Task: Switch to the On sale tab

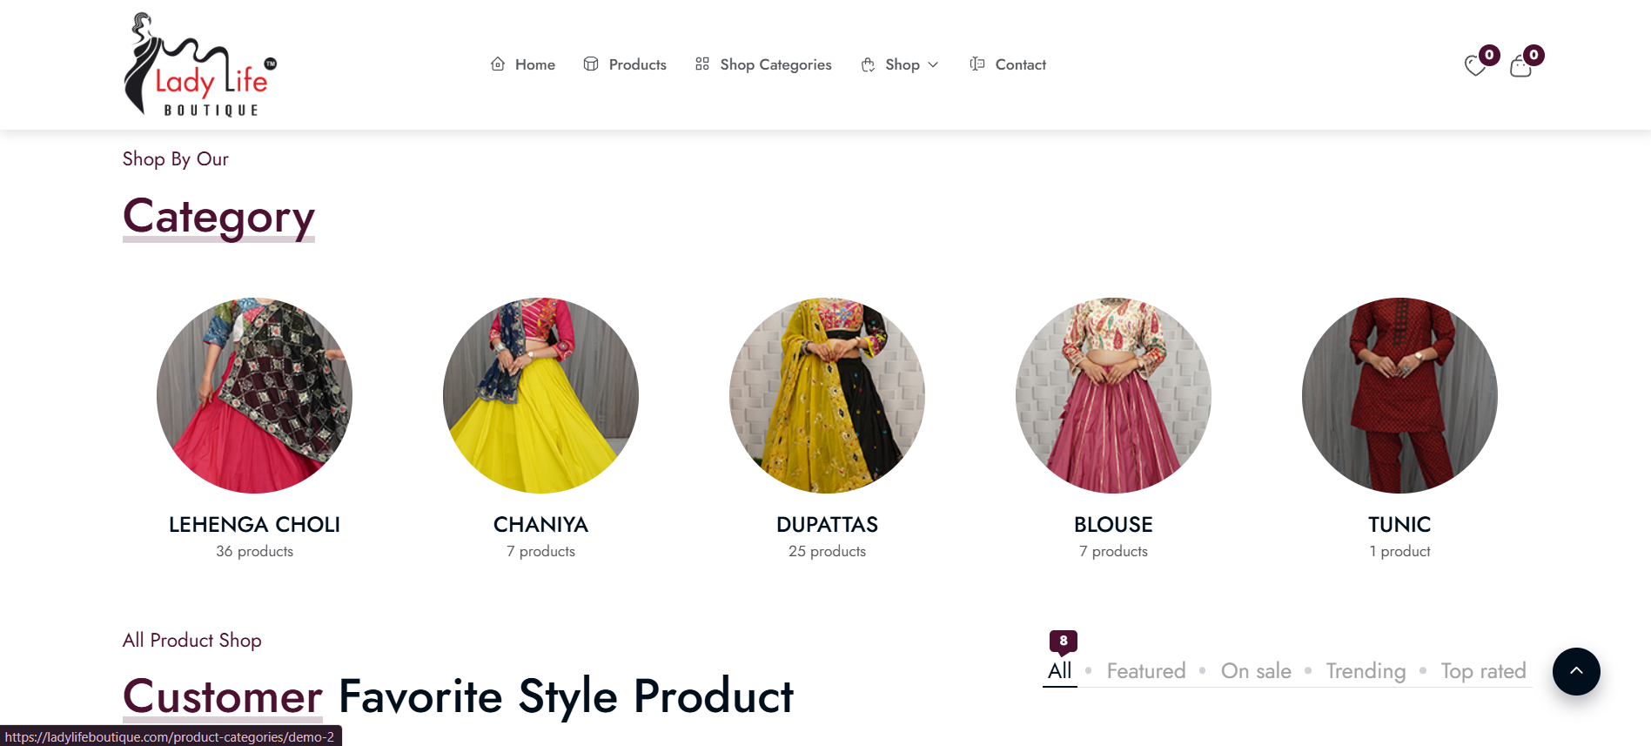Action: point(1256,671)
